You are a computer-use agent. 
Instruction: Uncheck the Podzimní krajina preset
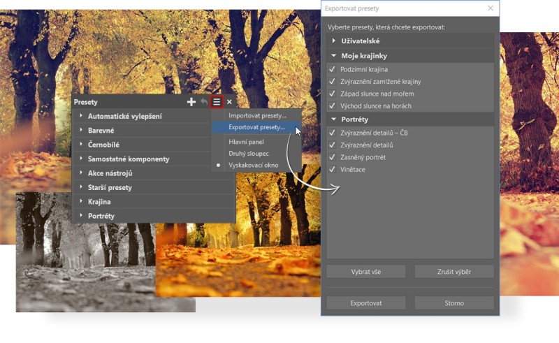333,70
